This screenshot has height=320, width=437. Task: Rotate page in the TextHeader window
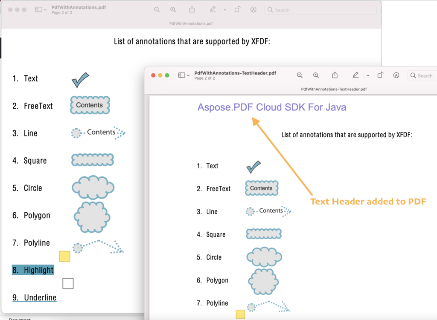coord(380,75)
